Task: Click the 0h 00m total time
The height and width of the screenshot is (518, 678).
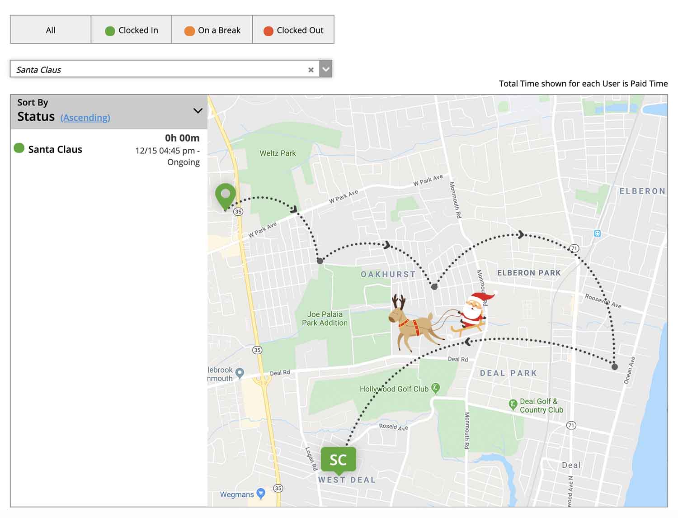Action: pyautogui.click(x=182, y=138)
